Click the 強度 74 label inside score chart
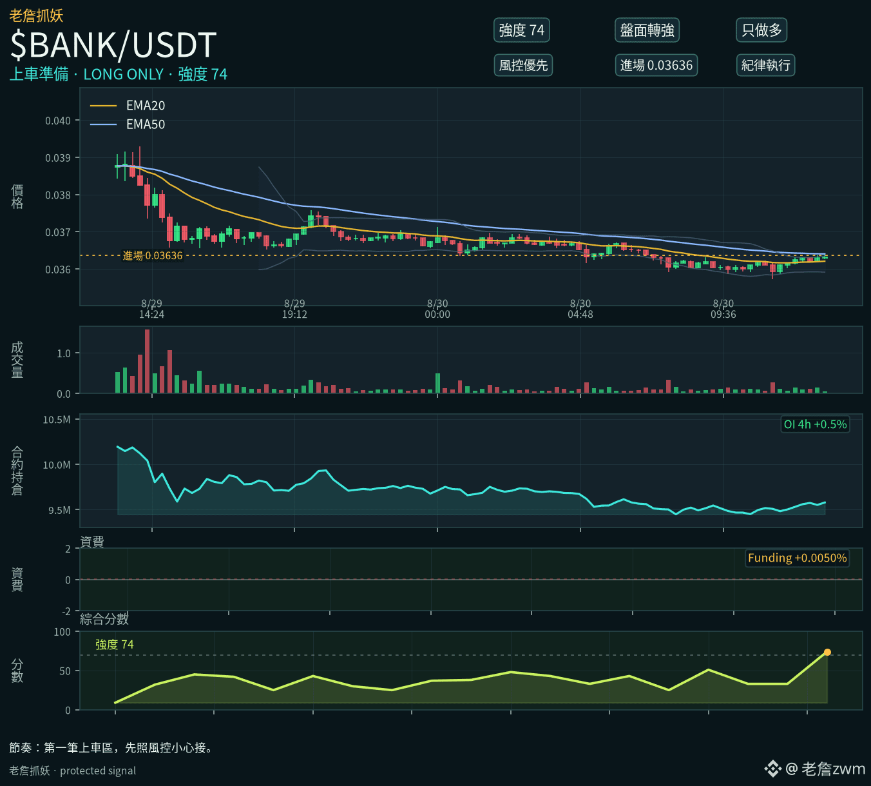This screenshot has width=871, height=786. click(x=115, y=645)
